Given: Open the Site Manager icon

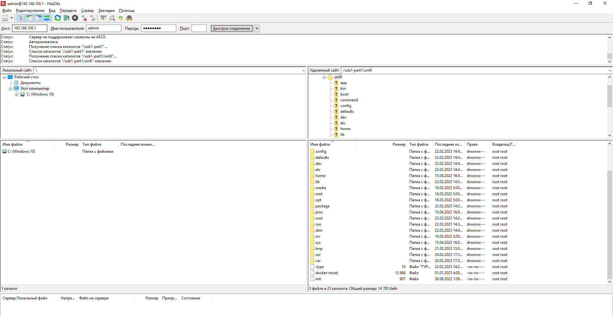Looking at the screenshot, I should pos(5,18).
